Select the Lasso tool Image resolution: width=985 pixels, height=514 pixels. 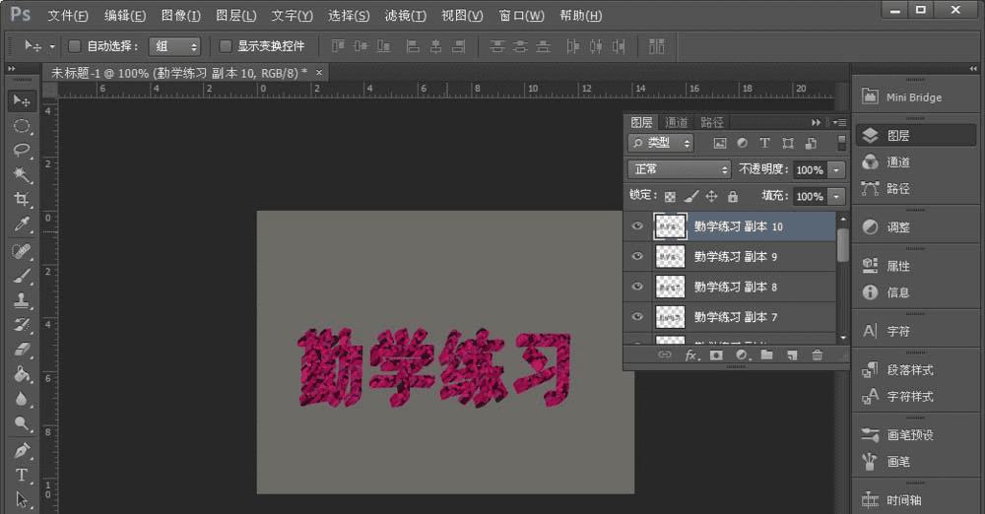(x=22, y=151)
